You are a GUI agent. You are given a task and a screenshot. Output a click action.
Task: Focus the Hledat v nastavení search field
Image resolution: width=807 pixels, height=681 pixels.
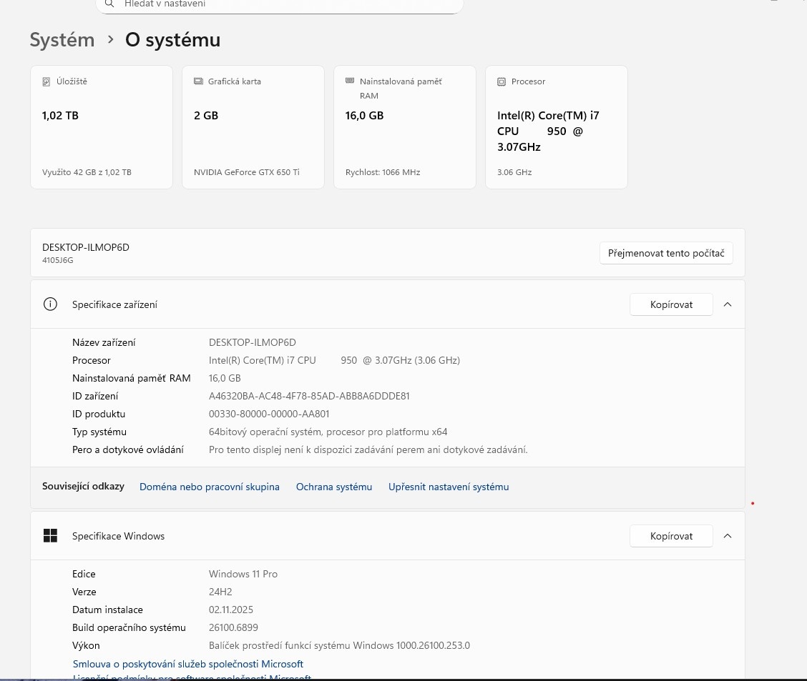286,4
